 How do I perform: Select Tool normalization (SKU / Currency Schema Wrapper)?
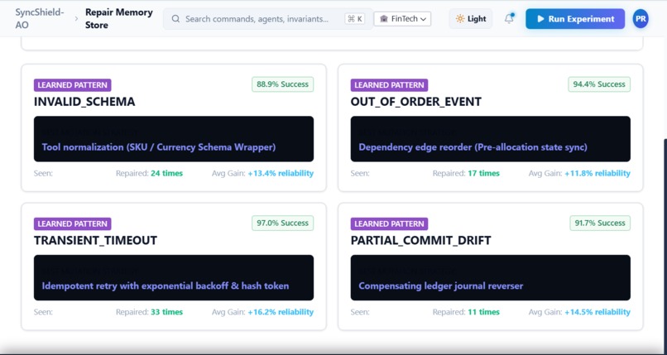(x=159, y=147)
